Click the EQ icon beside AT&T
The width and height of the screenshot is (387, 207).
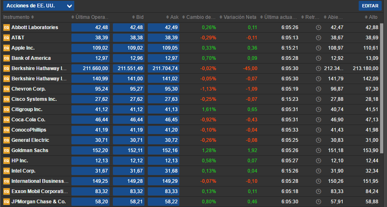click(7, 38)
